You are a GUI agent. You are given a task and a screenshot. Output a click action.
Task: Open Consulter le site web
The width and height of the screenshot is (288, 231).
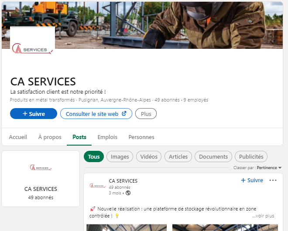96,114
